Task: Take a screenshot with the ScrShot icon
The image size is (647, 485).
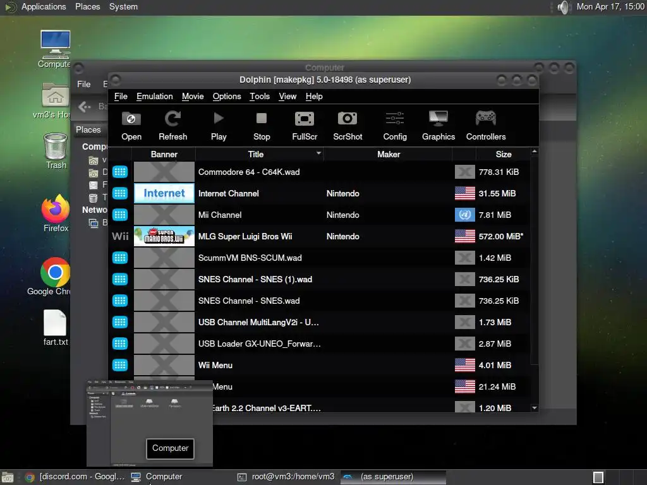Action: point(348,126)
